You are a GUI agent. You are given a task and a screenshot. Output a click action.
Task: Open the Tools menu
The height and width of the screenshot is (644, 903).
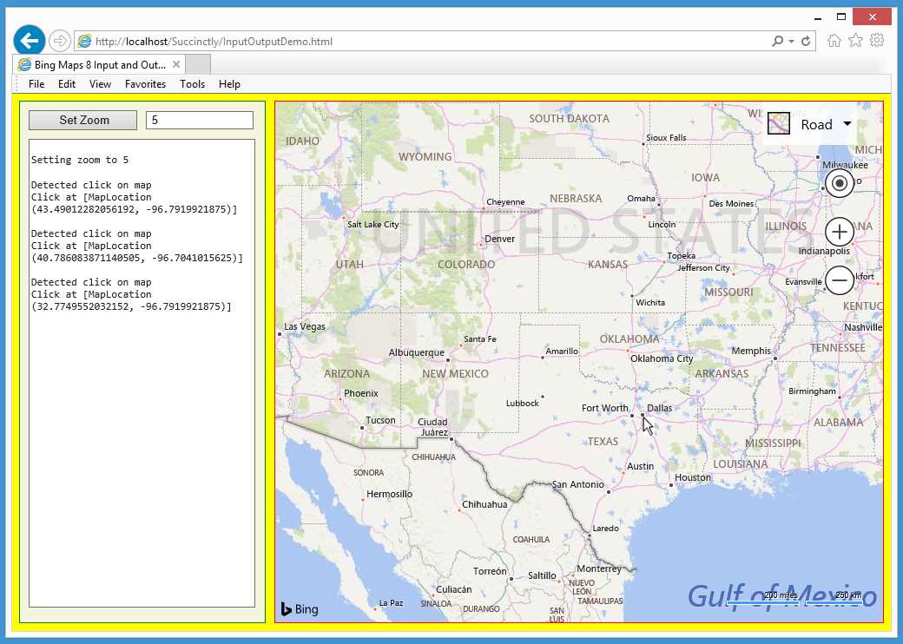pos(193,84)
